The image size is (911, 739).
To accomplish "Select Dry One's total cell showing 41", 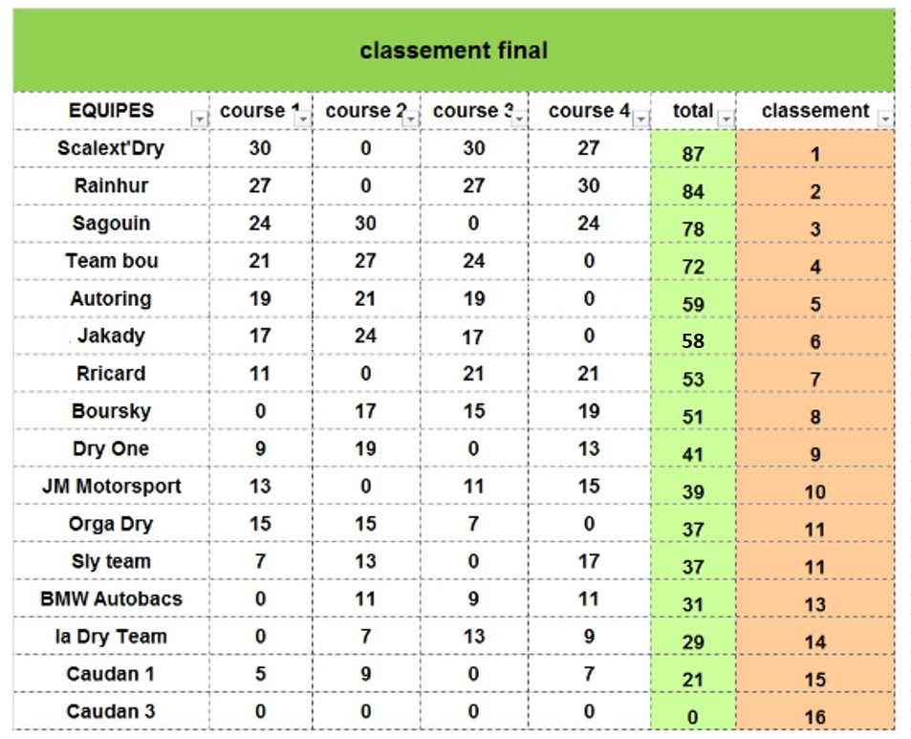I will click(693, 454).
